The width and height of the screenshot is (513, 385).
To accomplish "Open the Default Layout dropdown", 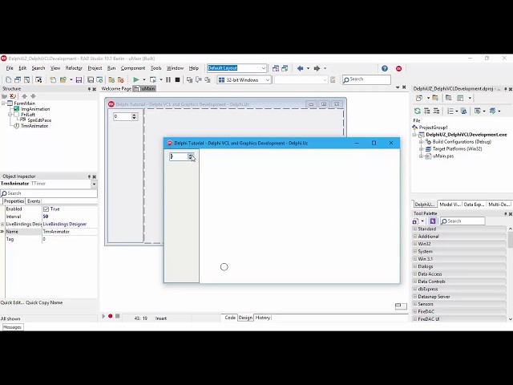I will pyautogui.click(x=264, y=68).
